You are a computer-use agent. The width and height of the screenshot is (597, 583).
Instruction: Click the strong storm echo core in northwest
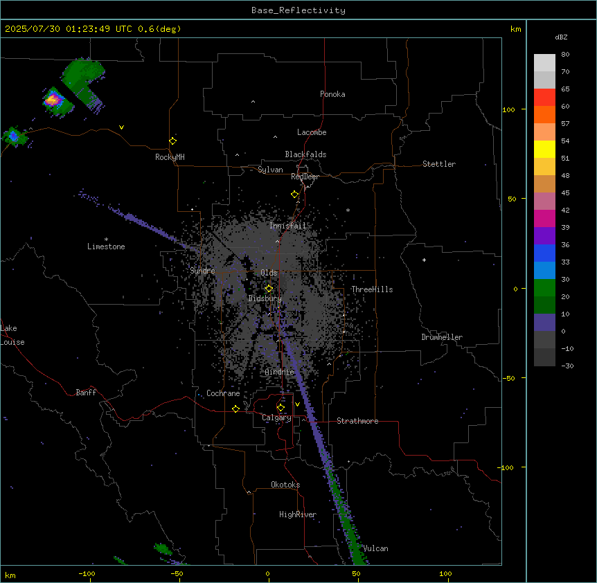[x=52, y=100]
